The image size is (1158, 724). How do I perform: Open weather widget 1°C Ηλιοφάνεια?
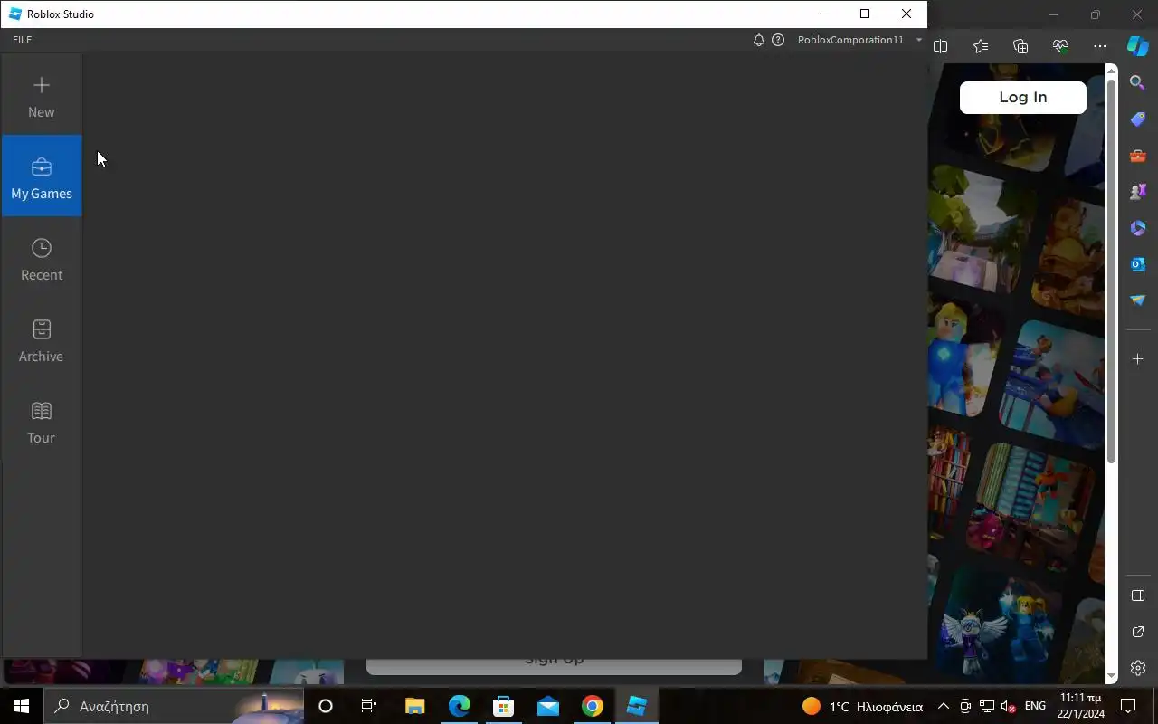pos(862,706)
